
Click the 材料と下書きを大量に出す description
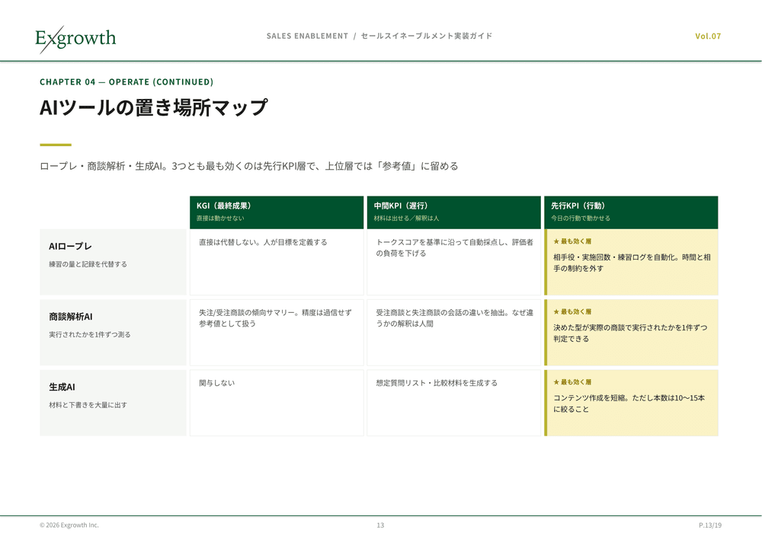tap(88, 405)
